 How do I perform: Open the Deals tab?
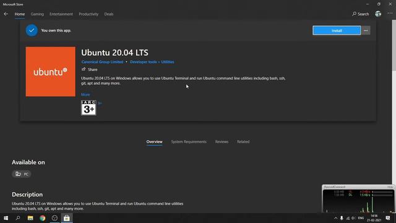(109, 14)
